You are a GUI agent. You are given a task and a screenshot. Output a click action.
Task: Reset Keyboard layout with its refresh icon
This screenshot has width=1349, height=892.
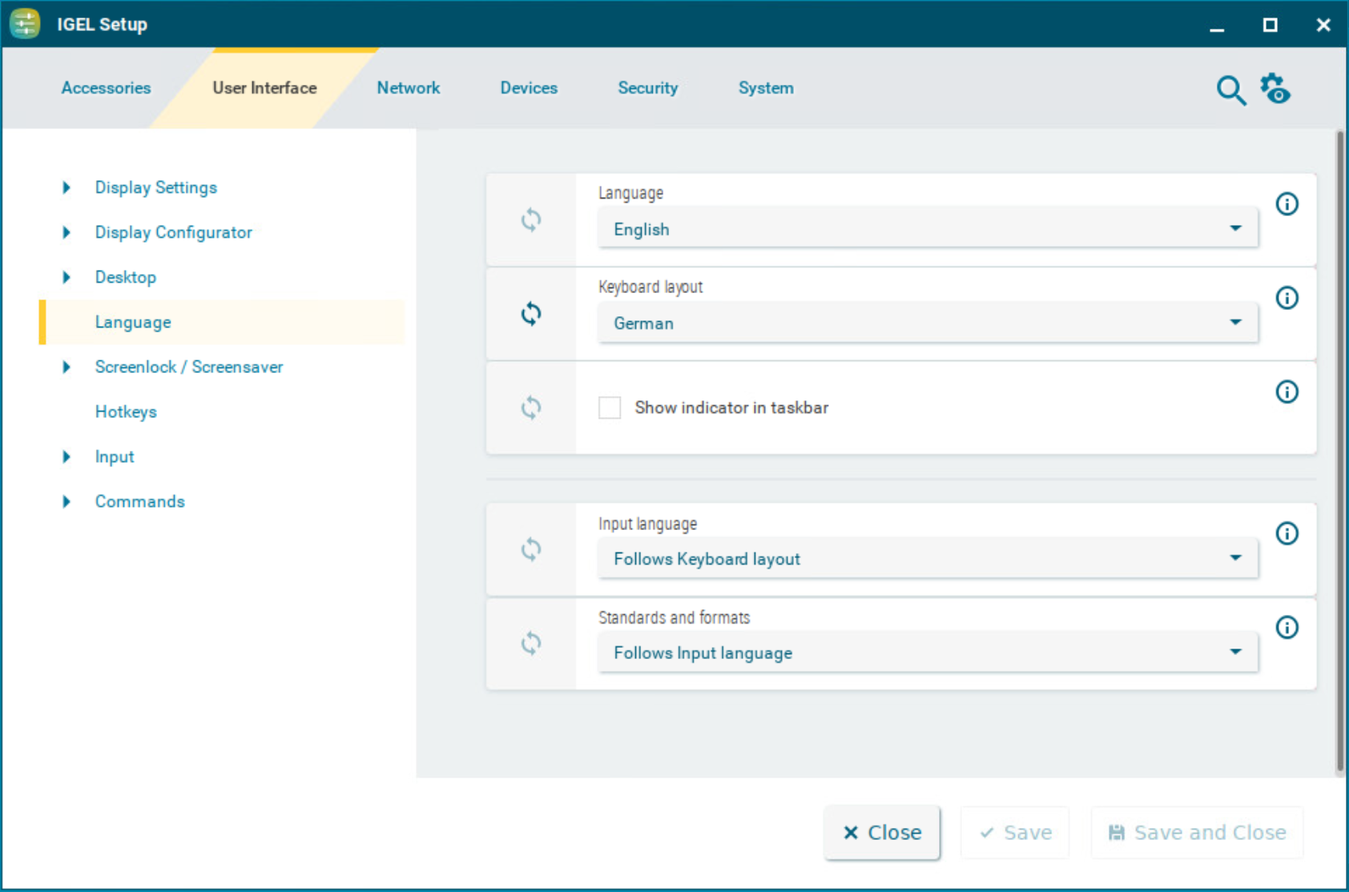531,314
